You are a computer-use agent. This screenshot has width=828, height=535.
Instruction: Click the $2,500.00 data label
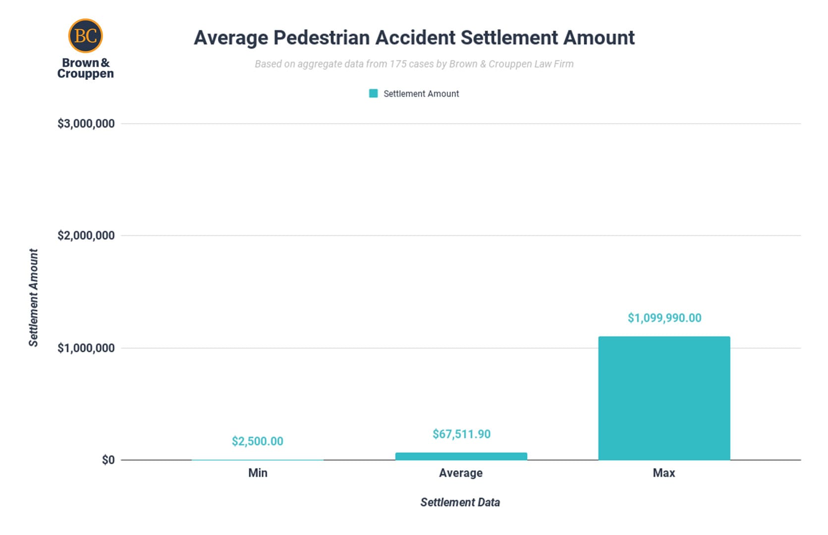pos(258,441)
